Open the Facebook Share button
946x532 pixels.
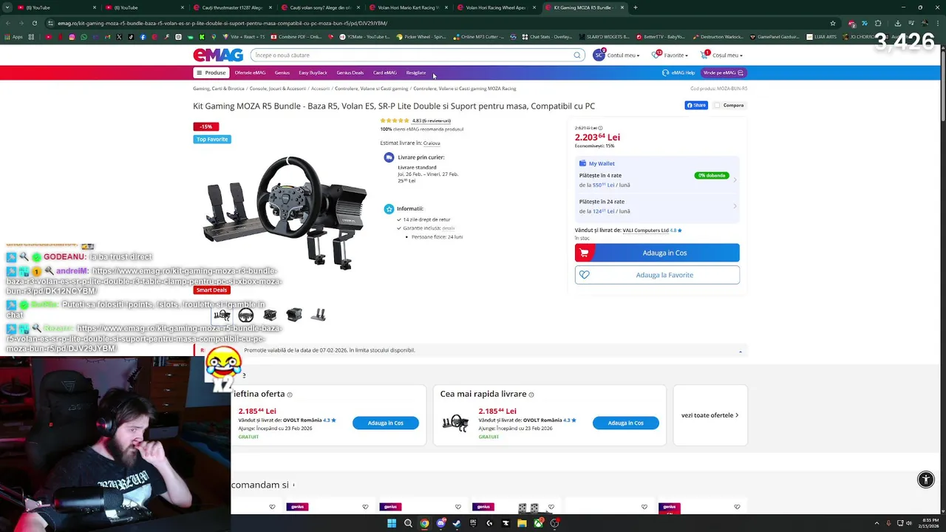pos(696,105)
